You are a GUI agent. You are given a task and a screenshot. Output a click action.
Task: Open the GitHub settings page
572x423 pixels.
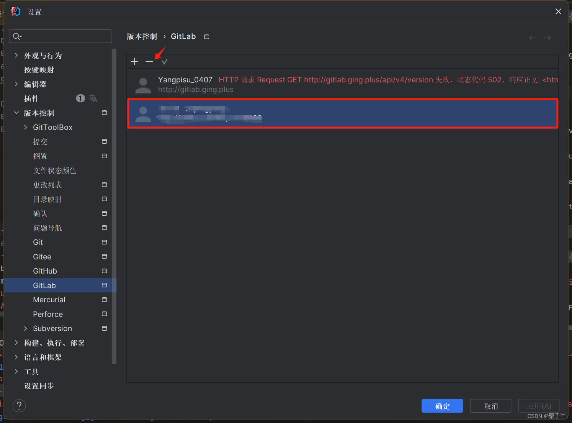click(x=45, y=271)
